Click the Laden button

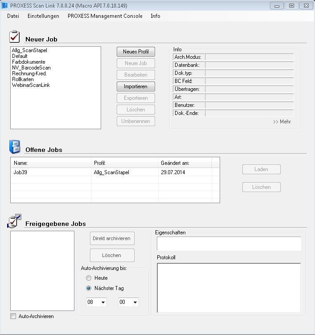click(x=262, y=169)
